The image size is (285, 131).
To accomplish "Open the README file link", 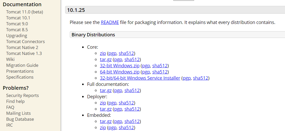I will (110, 22).
